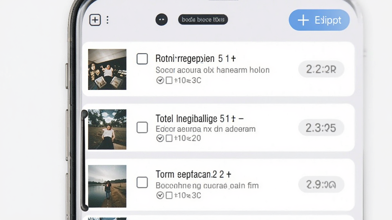
Task: Open the vertical three-dot menu
Action: pos(108,20)
